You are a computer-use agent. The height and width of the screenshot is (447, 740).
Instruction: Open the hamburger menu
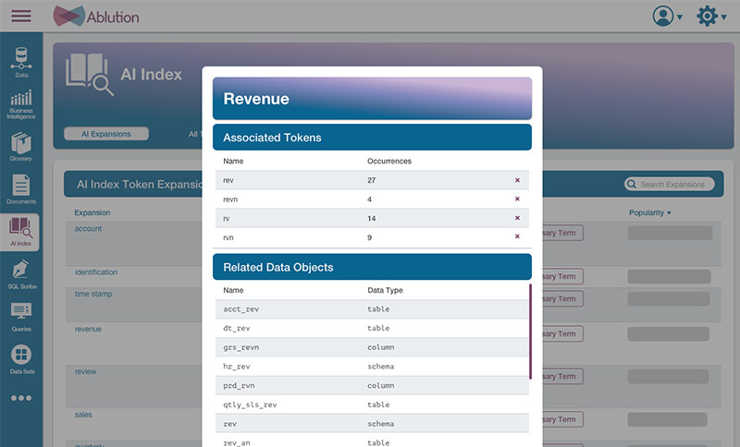coord(21,16)
